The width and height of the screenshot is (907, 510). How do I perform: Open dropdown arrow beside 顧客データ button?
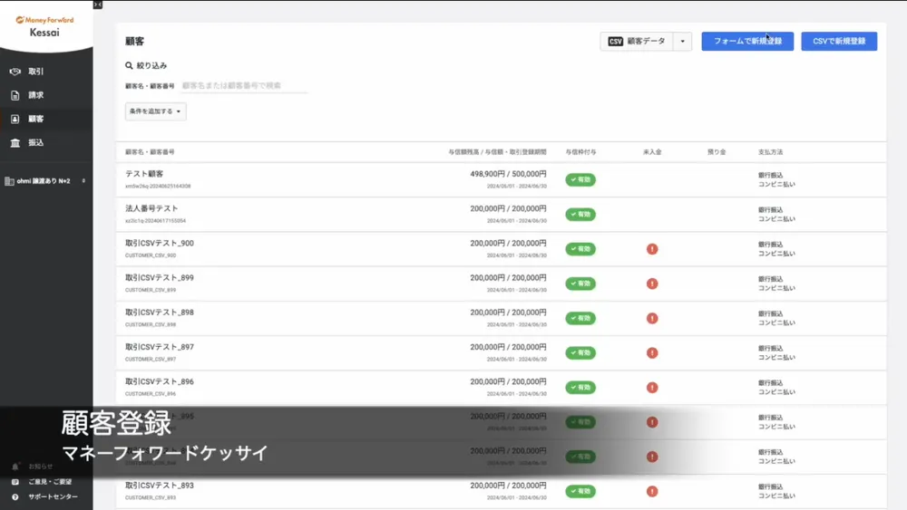682,42
